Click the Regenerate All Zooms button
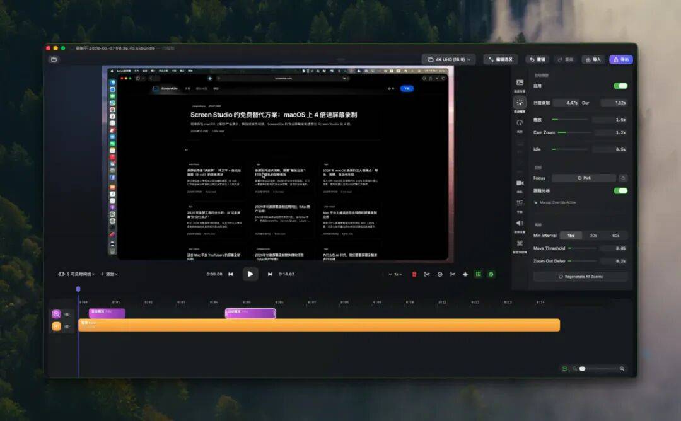The width and height of the screenshot is (681, 421). pyautogui.click(x=580, y=277)
